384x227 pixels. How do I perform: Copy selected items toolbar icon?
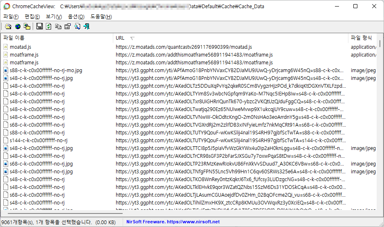tap(58, 26)
